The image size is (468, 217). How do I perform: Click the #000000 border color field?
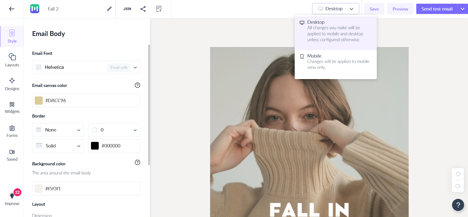[114, 146]
